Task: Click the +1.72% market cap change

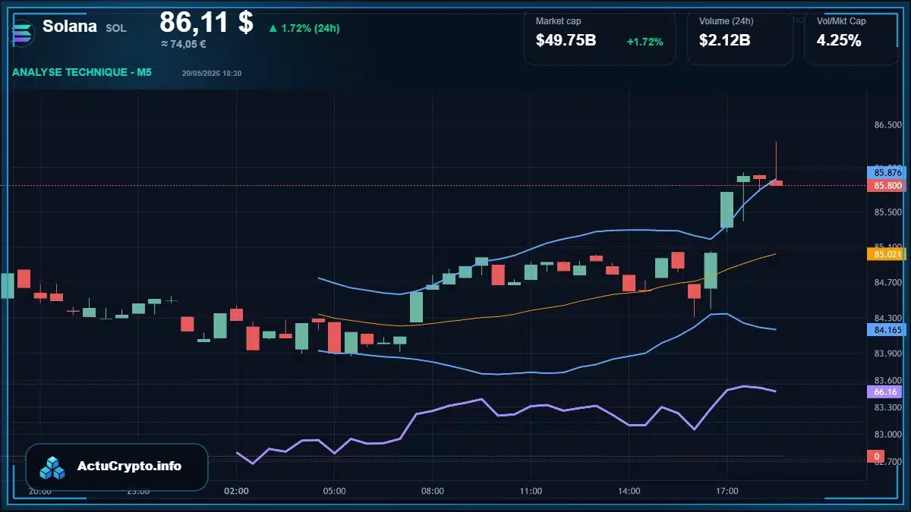Action: pos(645,42)
